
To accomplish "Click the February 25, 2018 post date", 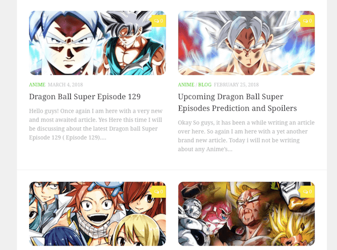I will [236, 85].
